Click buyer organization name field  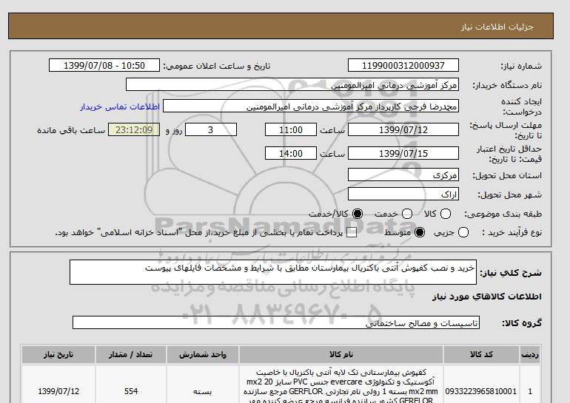pyautogui.click(x=292, y=85)
